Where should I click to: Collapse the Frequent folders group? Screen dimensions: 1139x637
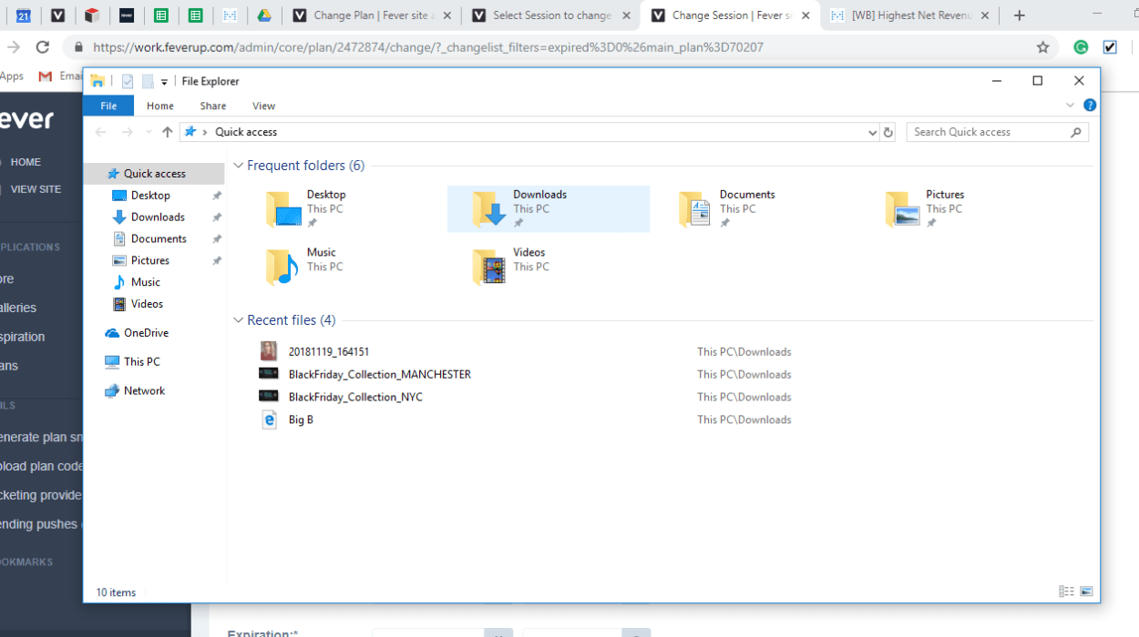pos(239,166)
